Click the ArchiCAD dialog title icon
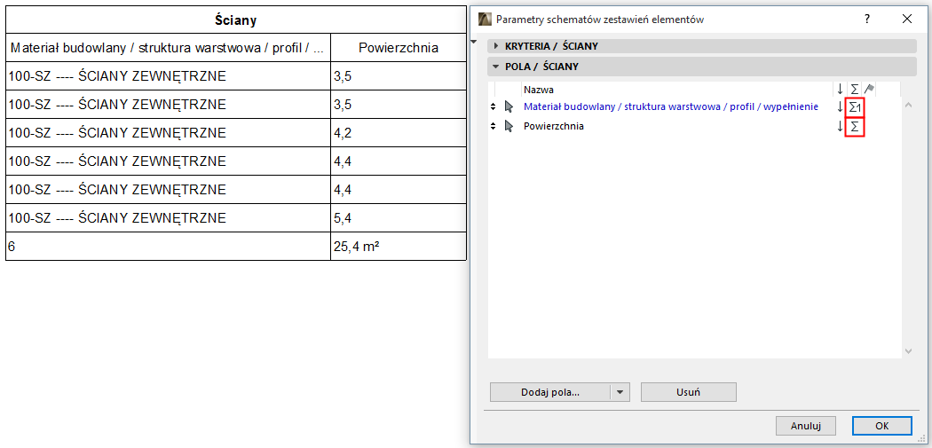Image resolution: width=932 pixels, height=448 pixels. point(485,19)
